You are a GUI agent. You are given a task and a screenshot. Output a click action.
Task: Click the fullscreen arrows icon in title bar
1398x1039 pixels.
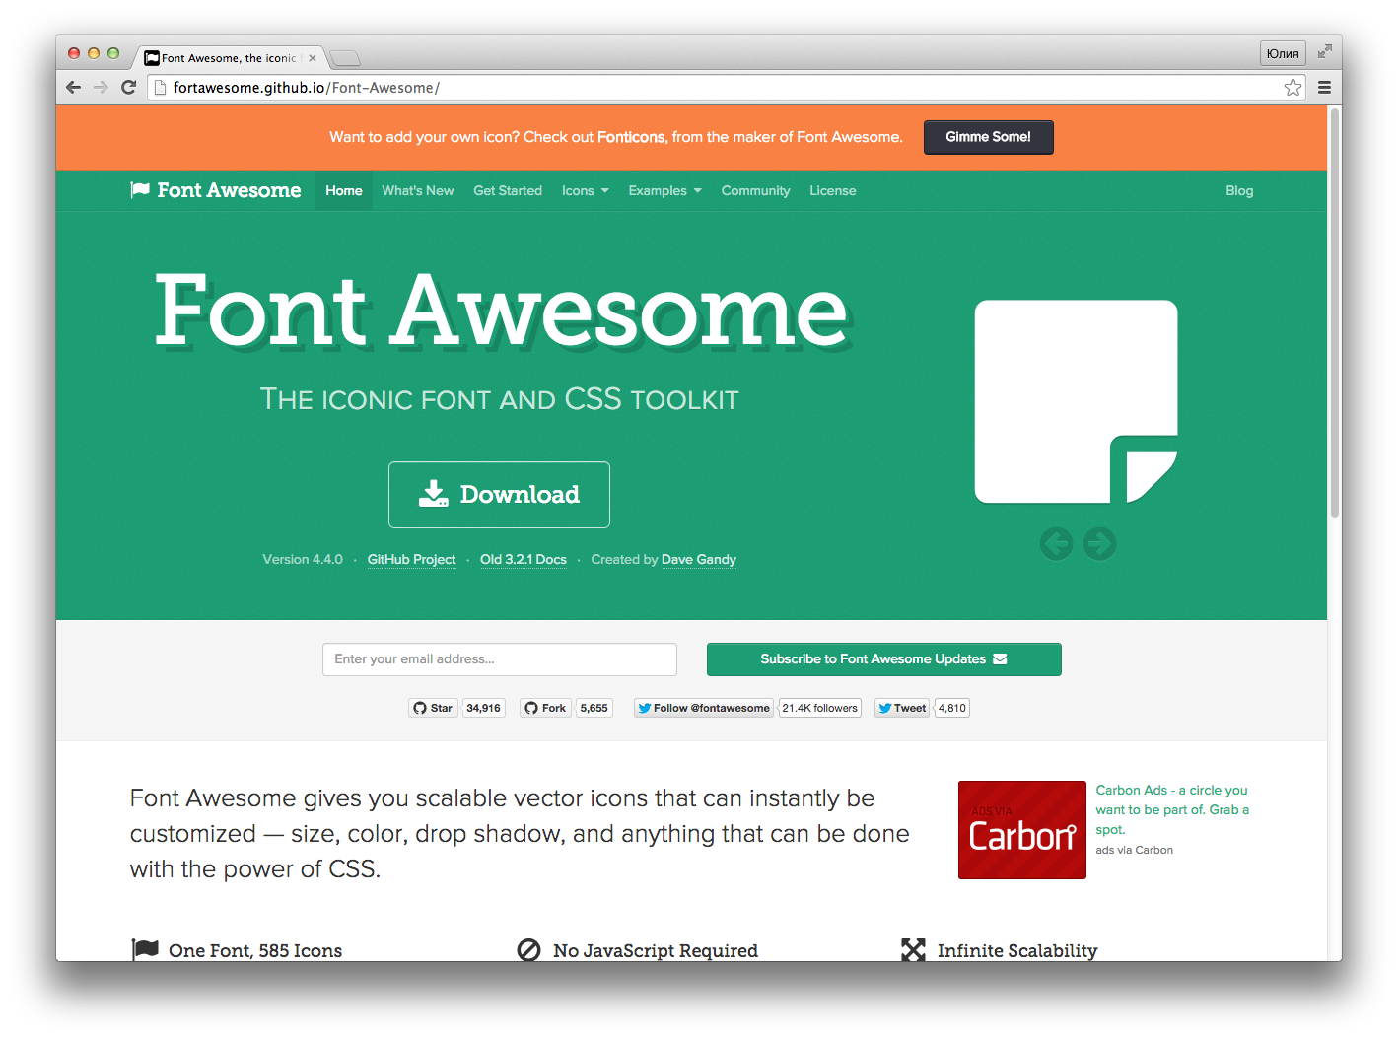click(1324, 51)
